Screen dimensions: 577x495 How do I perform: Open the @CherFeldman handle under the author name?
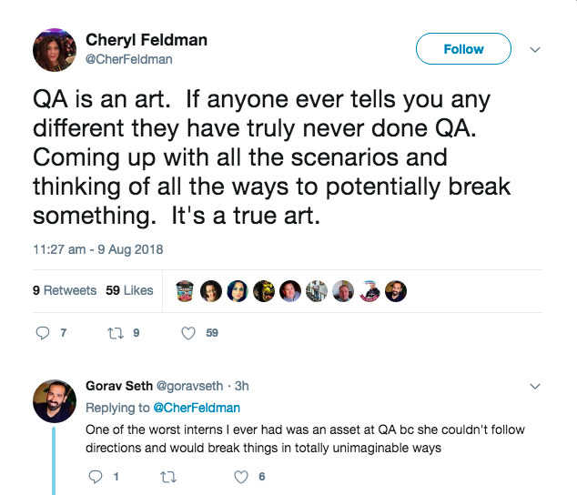click(129, 59)
